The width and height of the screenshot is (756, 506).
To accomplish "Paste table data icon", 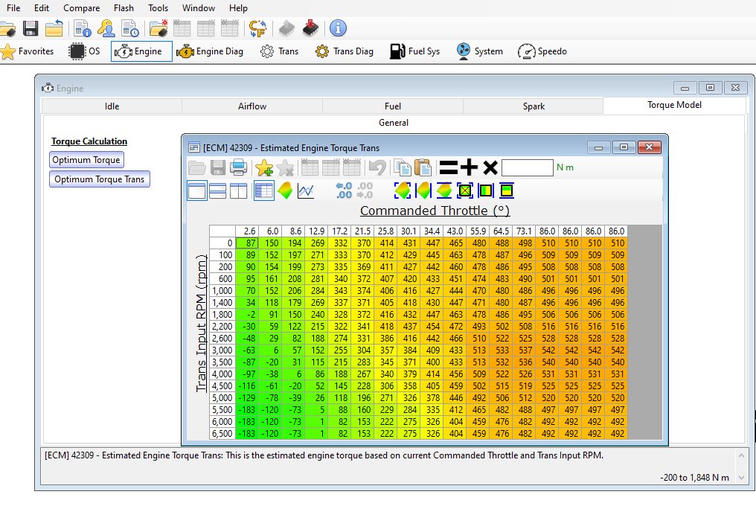I will (423, 167).
